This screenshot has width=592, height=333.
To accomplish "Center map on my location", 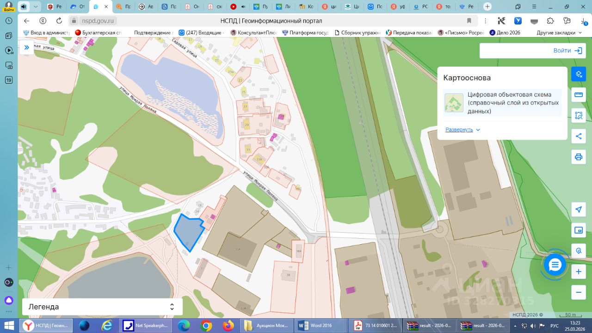I will [x=579, y=210].
